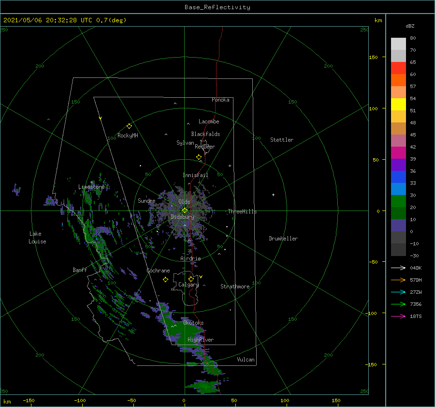The image size is (435, 407).
Task: Click the Olds label near radar center
Action: (x=184, y=202)
